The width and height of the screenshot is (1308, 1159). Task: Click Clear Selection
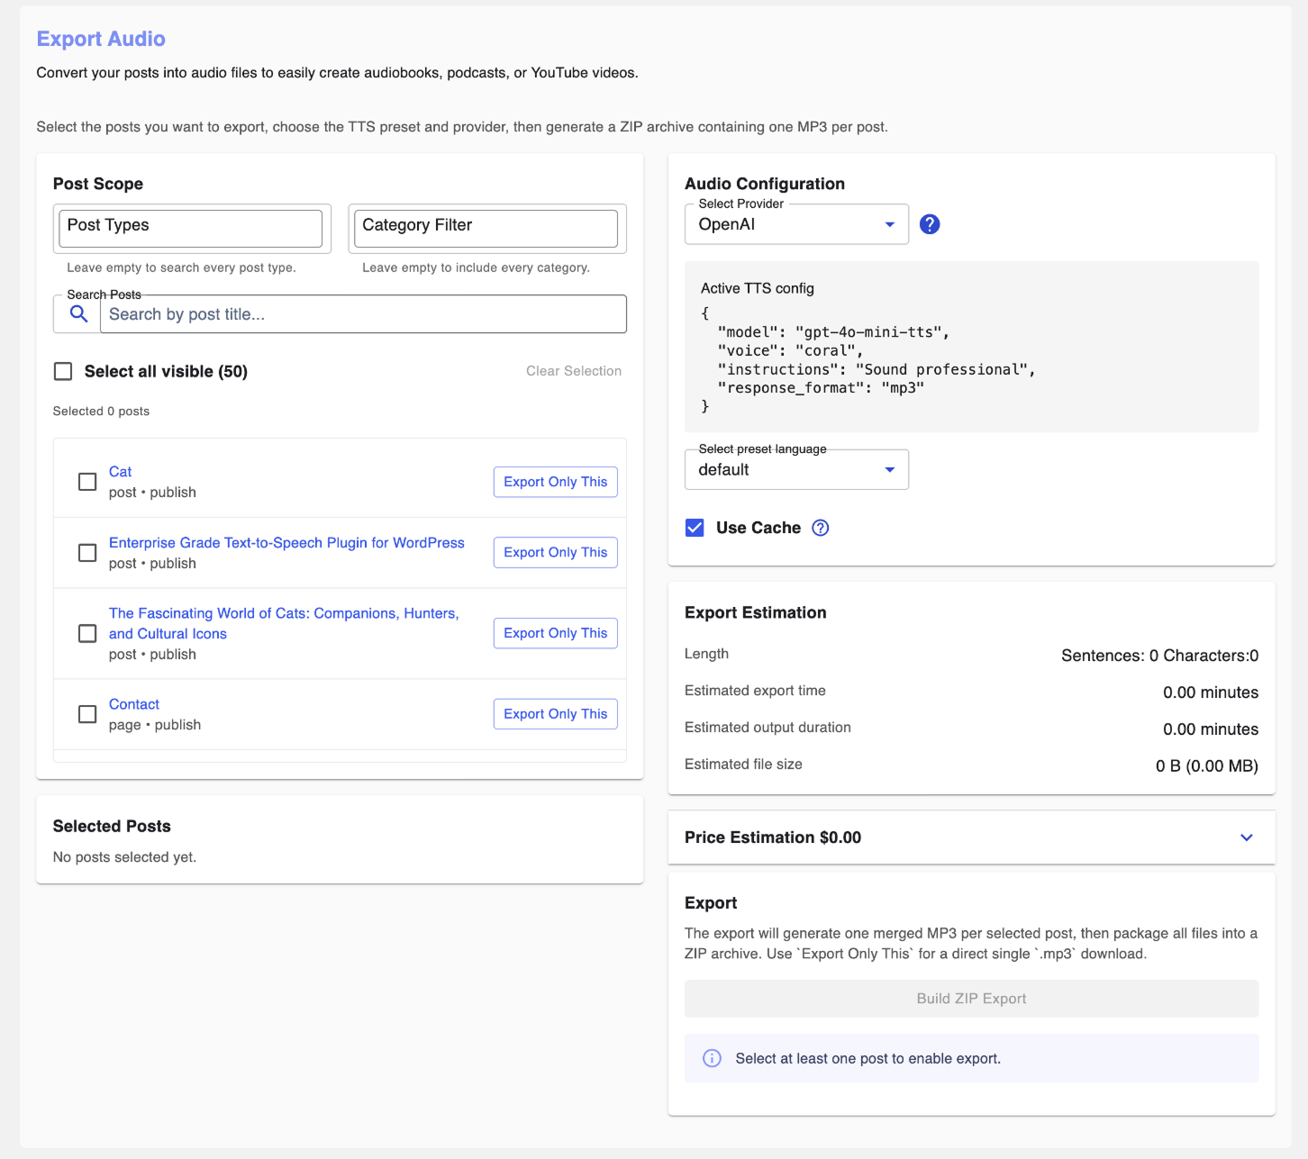point(573,371)
